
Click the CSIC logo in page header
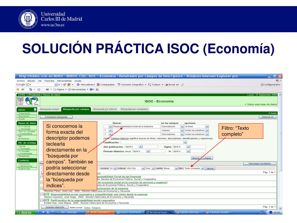click(x=21, y=101)
